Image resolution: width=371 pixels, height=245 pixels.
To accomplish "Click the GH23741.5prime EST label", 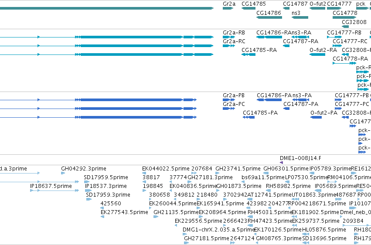I will 238,169.
